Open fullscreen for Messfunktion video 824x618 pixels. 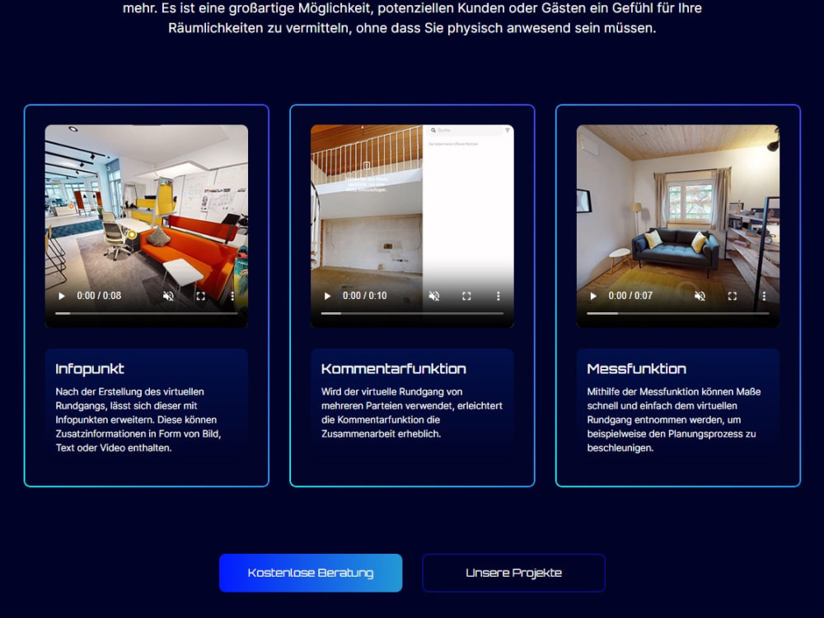(733, 296)
